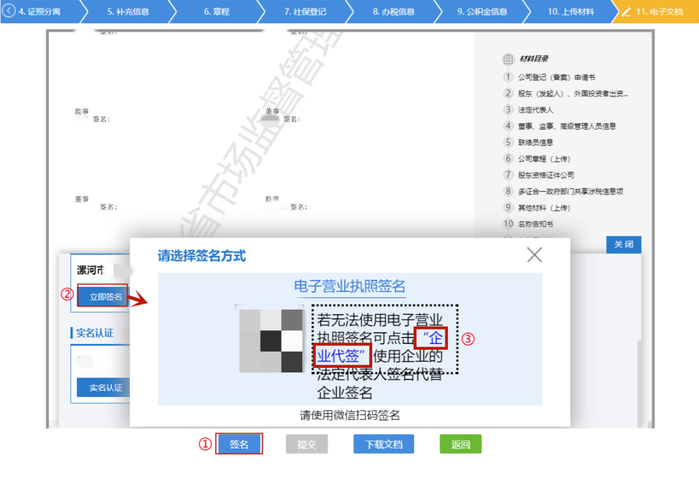
Task: Open step 8 办税信息
Action: [394, 12]
